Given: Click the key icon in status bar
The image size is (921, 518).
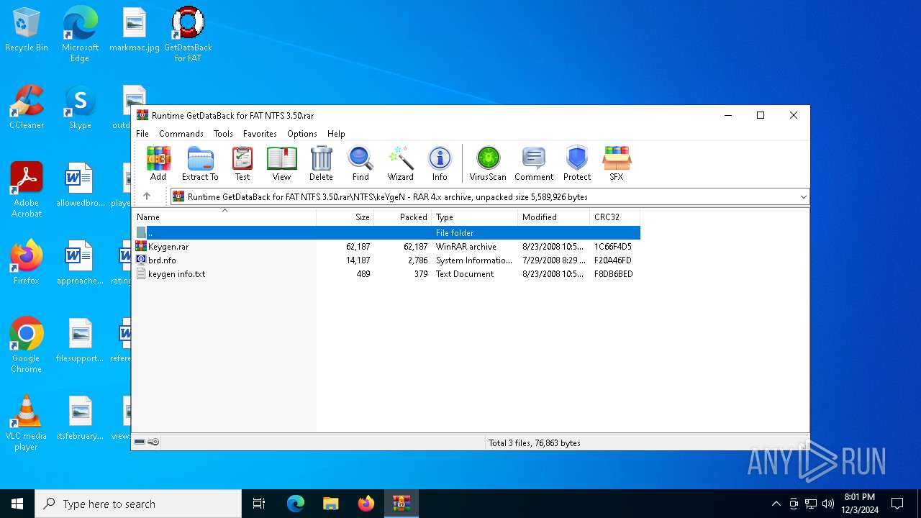Looking at the screenshot, I should [x=153, y=442].
